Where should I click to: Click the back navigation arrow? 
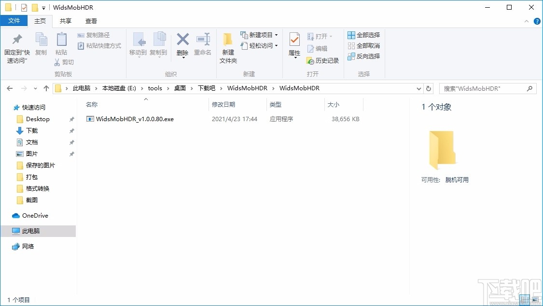tap(10, 88)
